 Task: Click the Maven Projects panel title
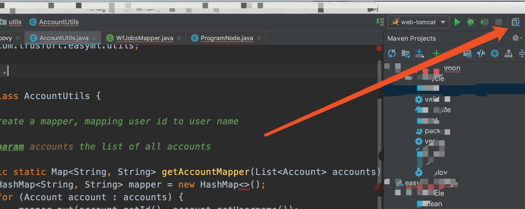[412, 38]
